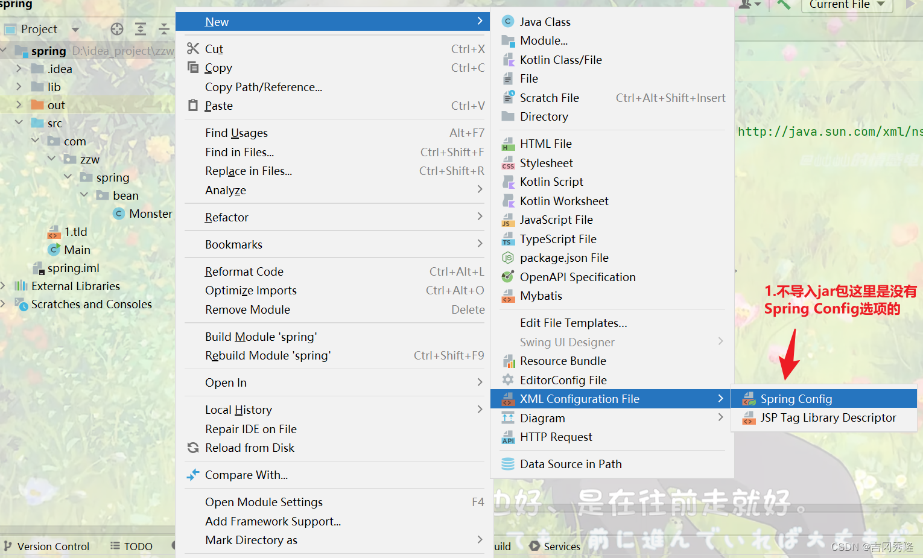Click the HTML File icon

[x=508, y=144]
